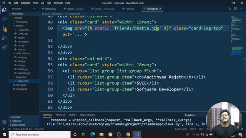Close the index.html tab

coord(160,9)
